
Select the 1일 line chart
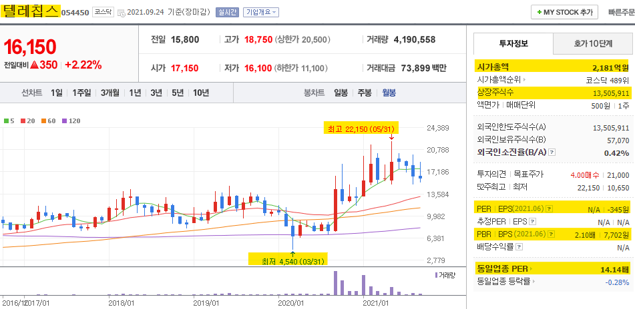click(57, 93)
